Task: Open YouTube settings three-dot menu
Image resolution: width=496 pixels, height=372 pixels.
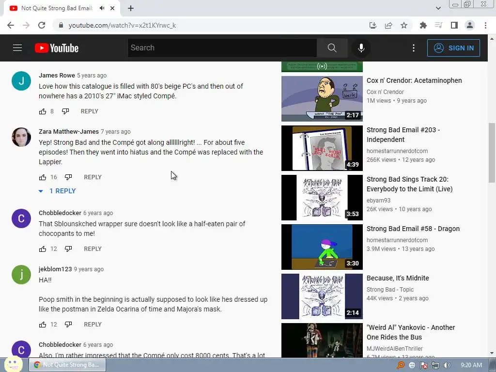Action: (414, 48)
